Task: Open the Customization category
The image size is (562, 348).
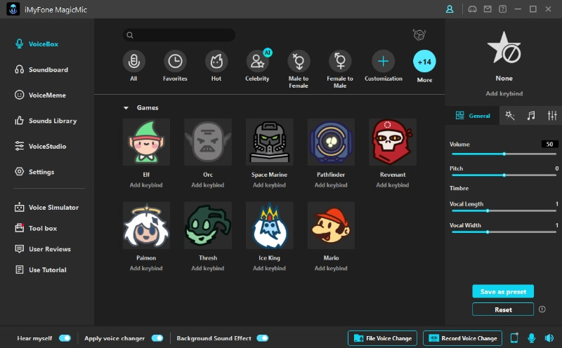Action: tap(383, 61)
